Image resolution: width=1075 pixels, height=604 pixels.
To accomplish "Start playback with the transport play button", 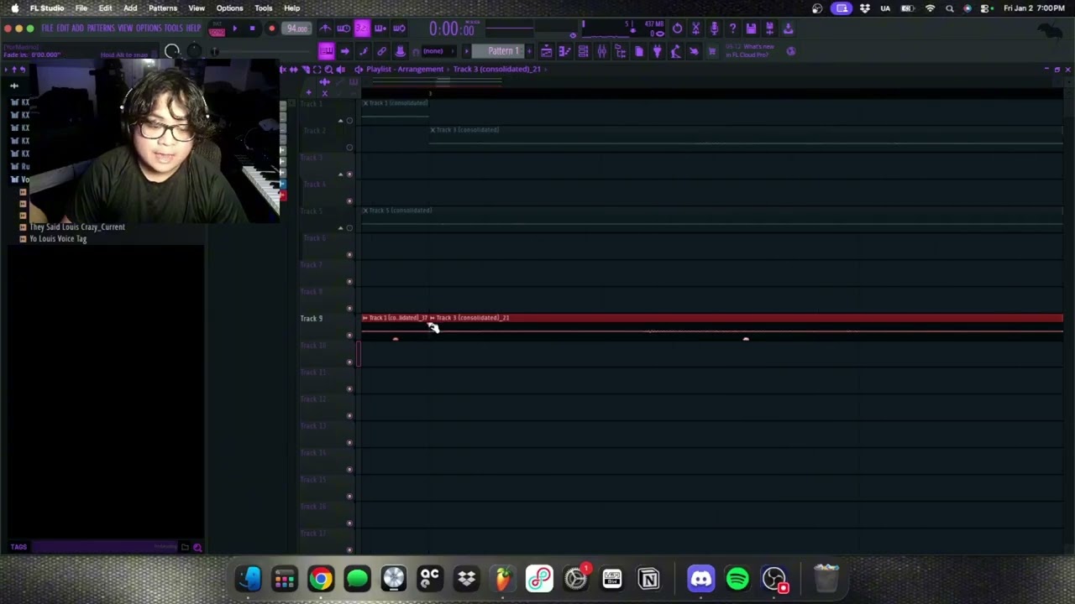I will click(x=234, y=28).
